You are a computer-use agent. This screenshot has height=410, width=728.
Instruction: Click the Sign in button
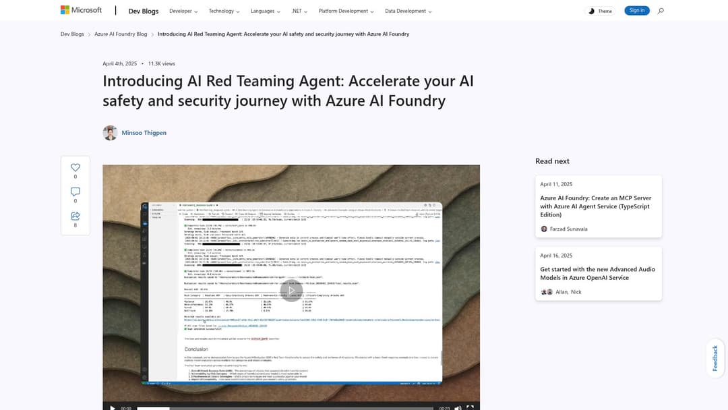point(637,10)
